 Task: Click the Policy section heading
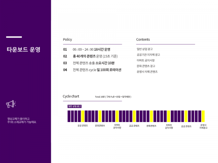point(67,39)
